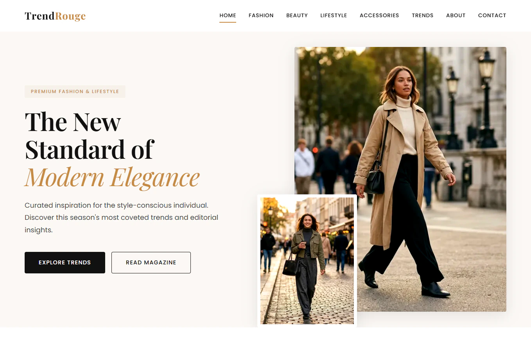Viewport: 531px width, 352px height.
Task: Navigate to Lifestyle
Action: pos(334,16)
